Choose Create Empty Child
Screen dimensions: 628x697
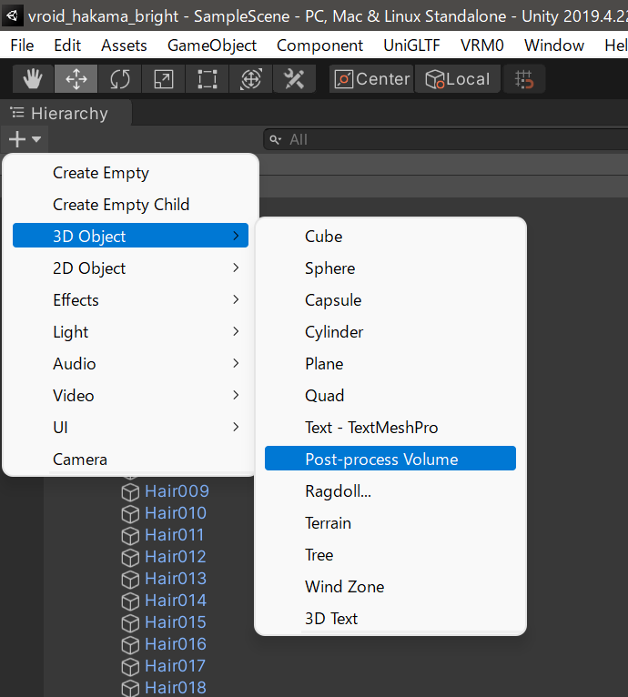(130, 205)
